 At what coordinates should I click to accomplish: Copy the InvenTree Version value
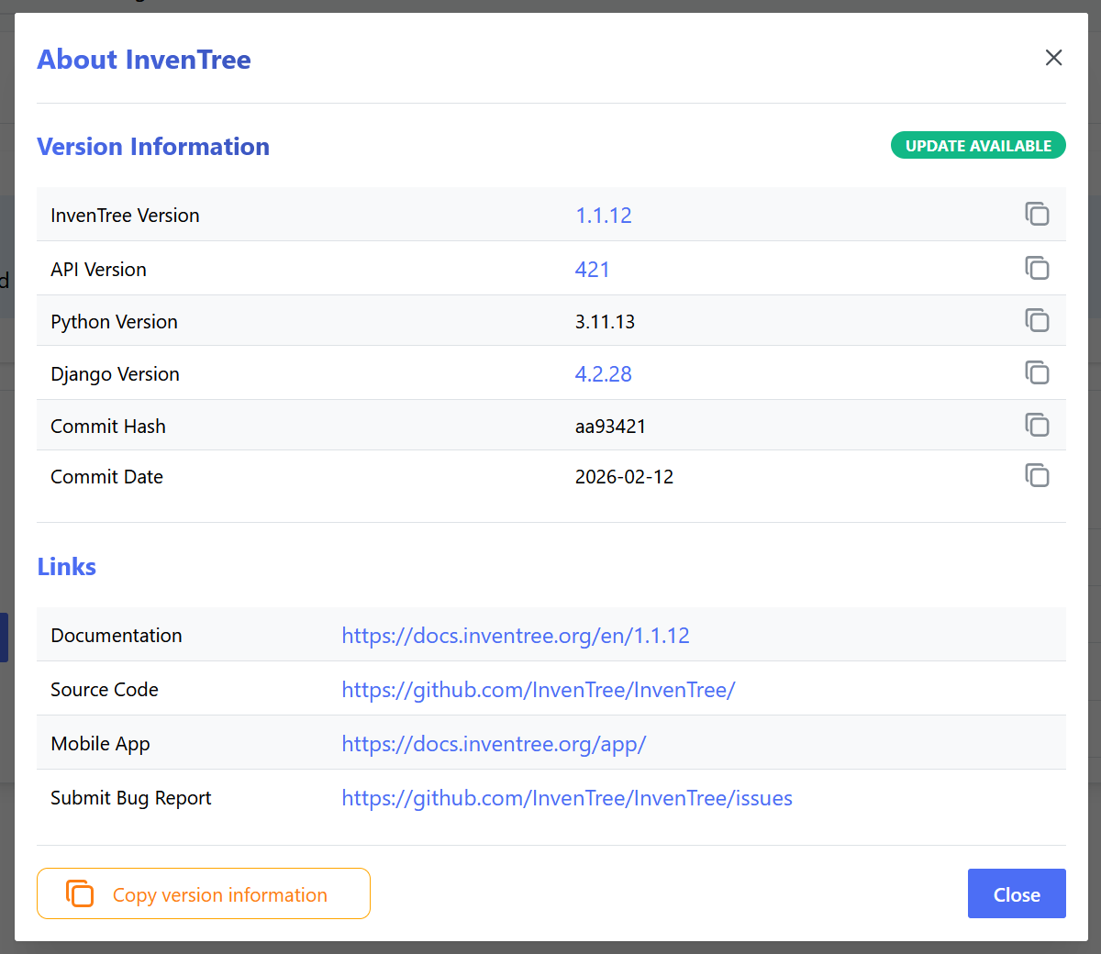pyautogui.click(x=1037, y=215)
